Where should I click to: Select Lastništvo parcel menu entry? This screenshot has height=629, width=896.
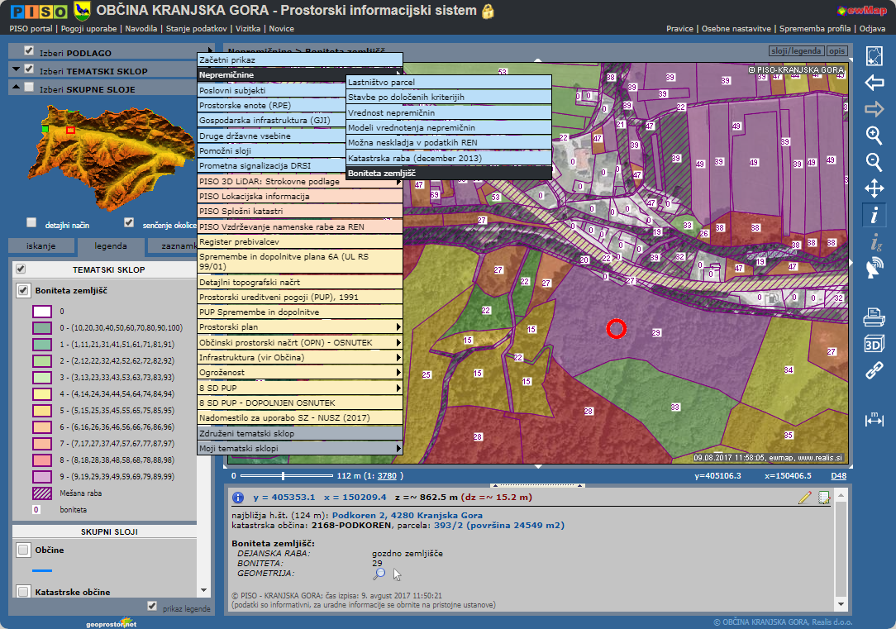pos(381,83)
